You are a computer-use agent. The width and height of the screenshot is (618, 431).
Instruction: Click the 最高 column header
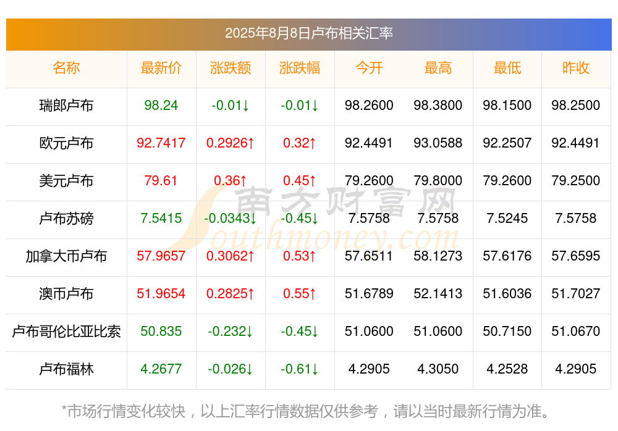(x=438, y=68)
